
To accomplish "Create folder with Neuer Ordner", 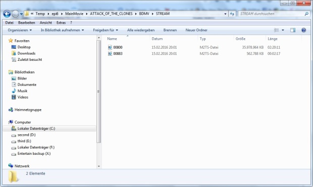I will click(196, 30).
